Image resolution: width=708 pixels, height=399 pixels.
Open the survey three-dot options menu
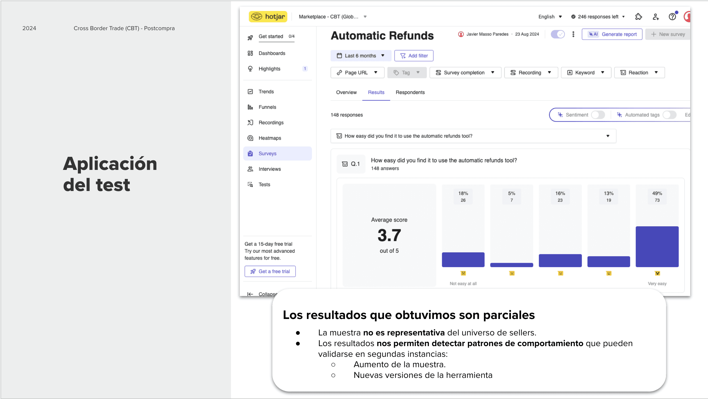point(573,34)
